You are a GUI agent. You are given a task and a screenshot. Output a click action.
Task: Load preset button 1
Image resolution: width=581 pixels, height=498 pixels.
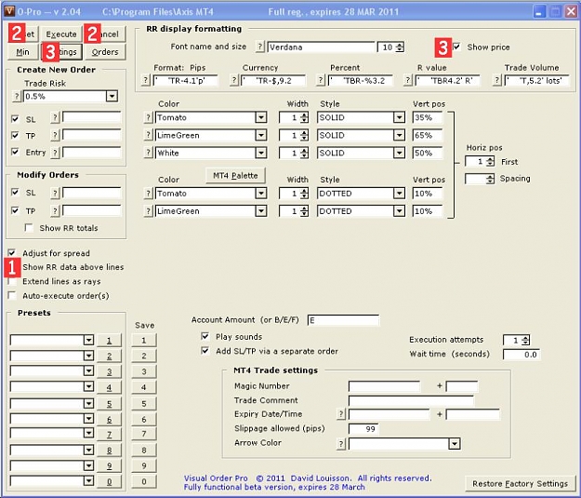109,341
